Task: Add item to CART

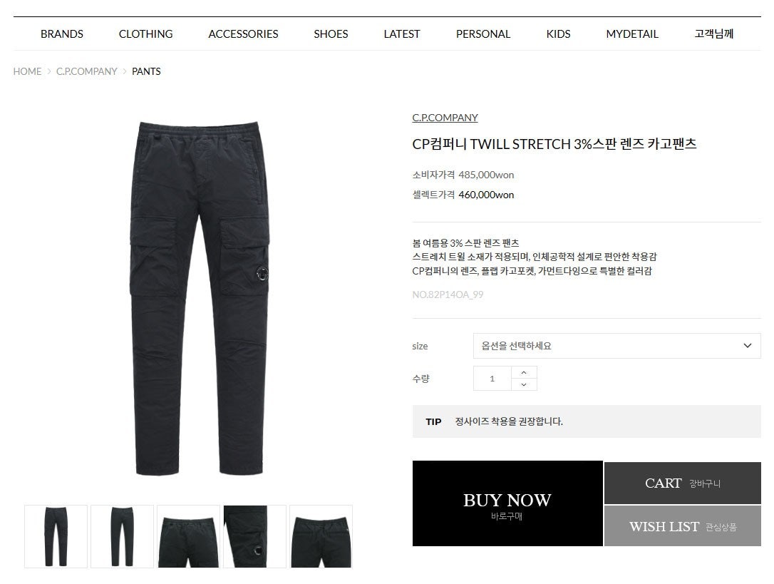Action: (683, 483)
